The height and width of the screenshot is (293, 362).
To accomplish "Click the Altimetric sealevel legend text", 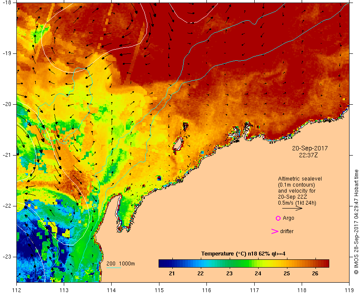I will coord(300,179).
